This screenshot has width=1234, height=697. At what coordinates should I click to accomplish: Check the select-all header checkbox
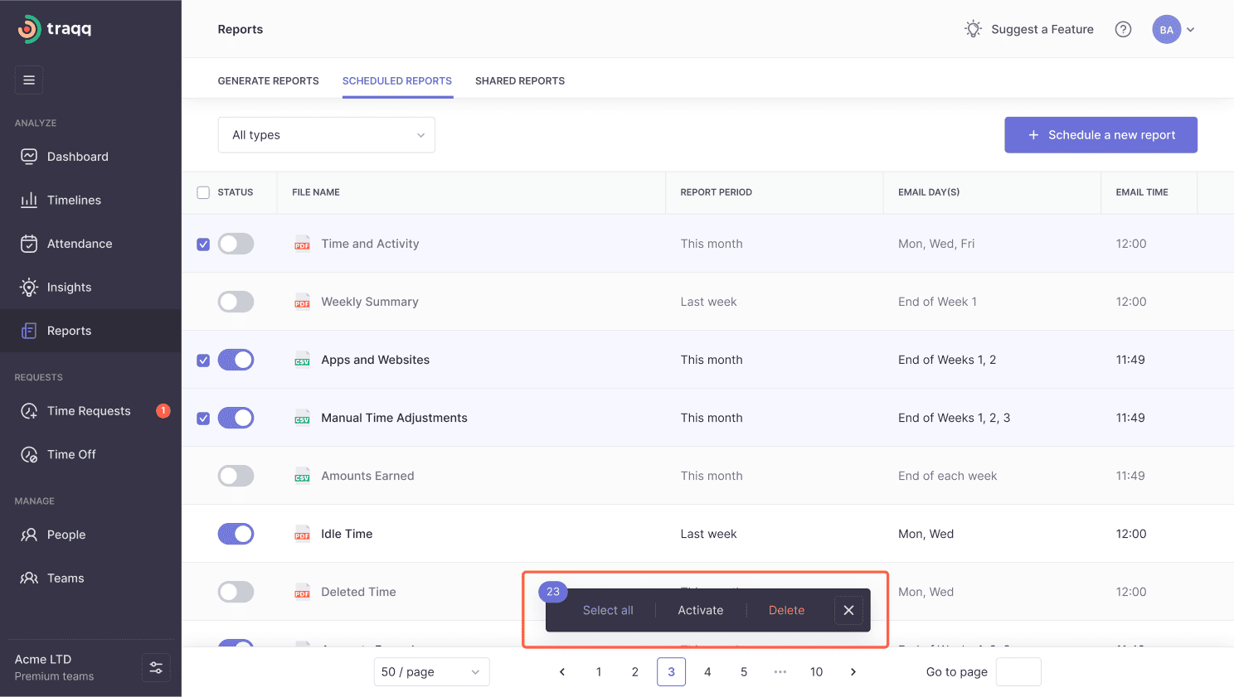203,192
